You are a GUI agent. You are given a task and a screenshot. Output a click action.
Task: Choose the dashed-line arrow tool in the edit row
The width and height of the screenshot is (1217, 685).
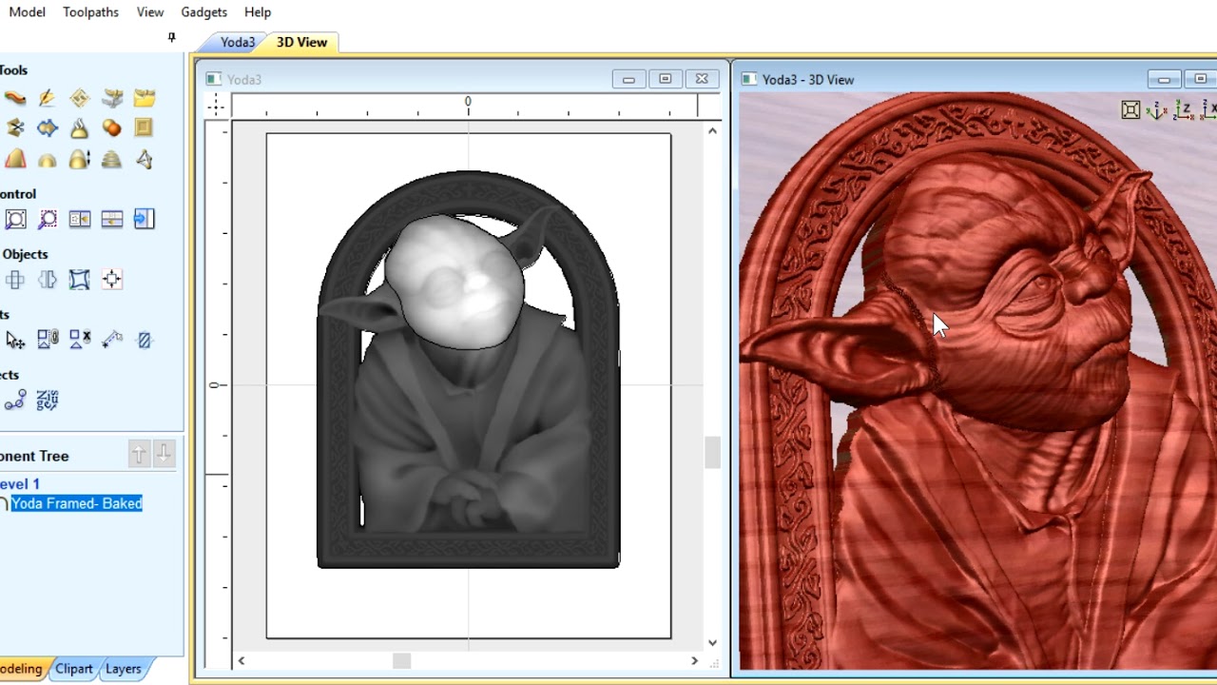pos(112,340)
